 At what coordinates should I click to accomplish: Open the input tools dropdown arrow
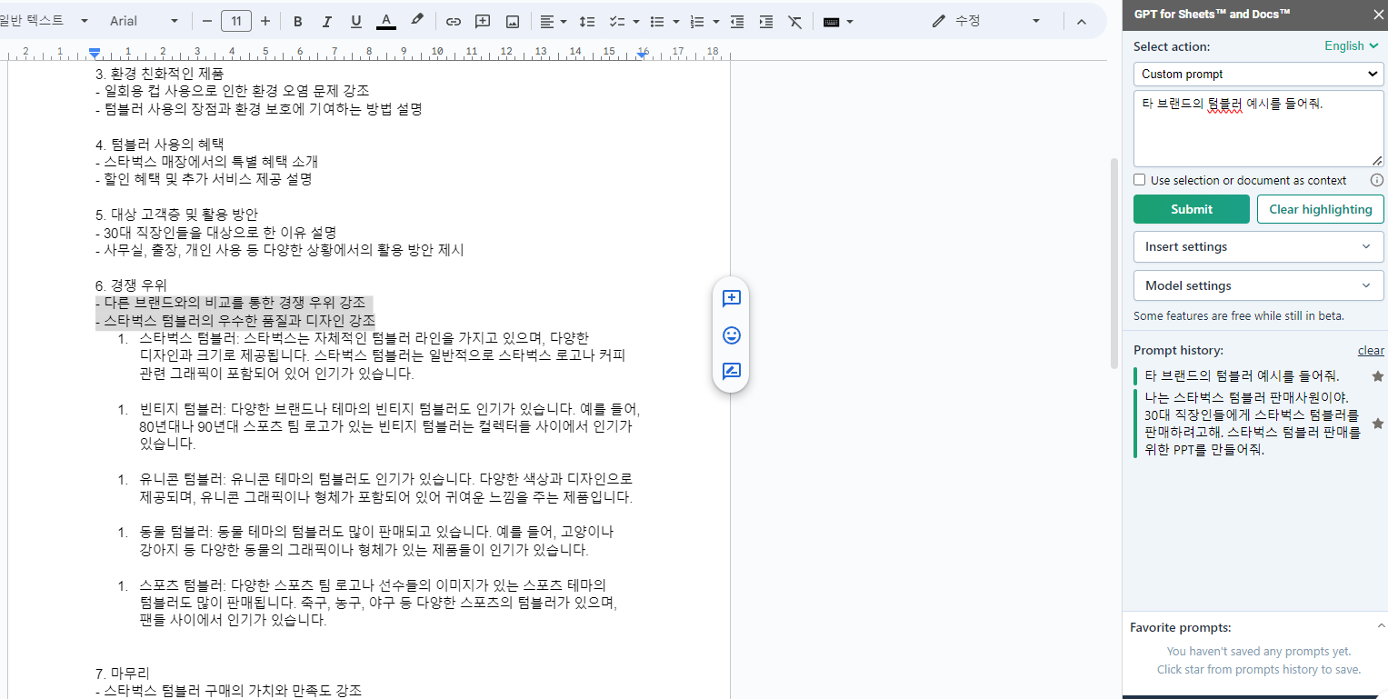pos(849,21)
